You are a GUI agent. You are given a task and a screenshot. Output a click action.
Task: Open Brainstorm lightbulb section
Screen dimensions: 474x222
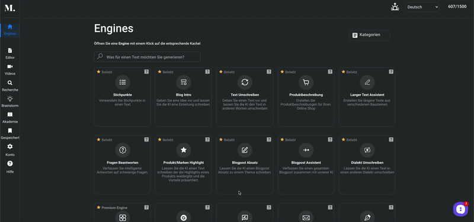(10, 102)
